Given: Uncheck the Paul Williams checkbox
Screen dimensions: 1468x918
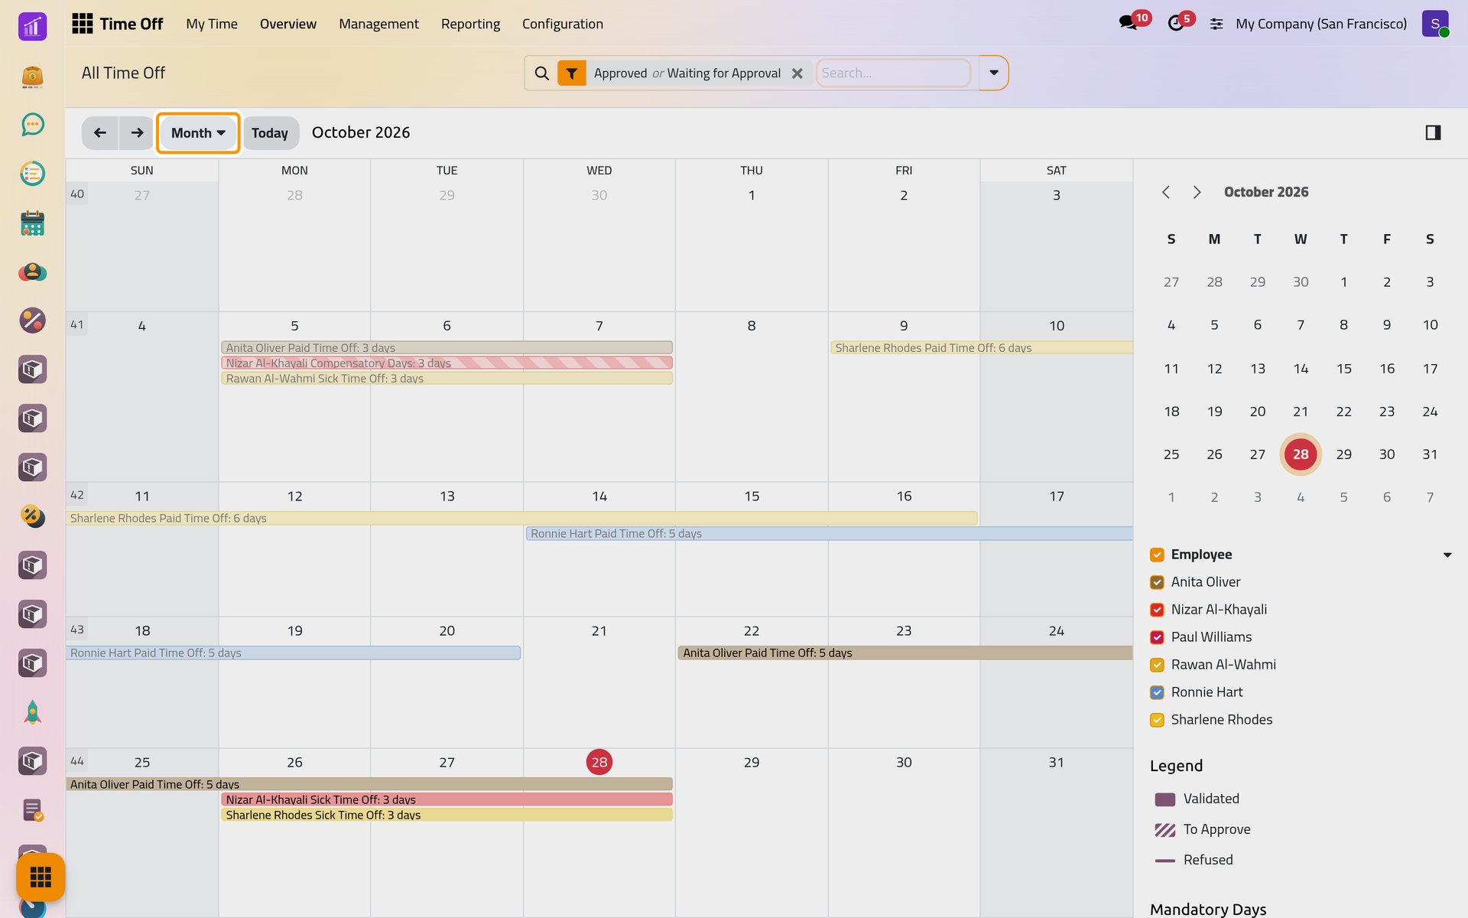Looking at the screenshot, I should (1157, 637).
